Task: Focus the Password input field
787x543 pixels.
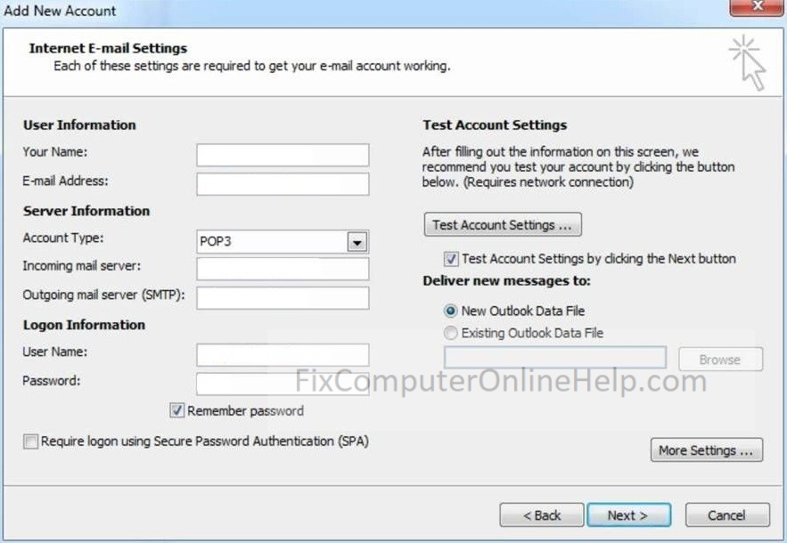Action: [283, 384]
